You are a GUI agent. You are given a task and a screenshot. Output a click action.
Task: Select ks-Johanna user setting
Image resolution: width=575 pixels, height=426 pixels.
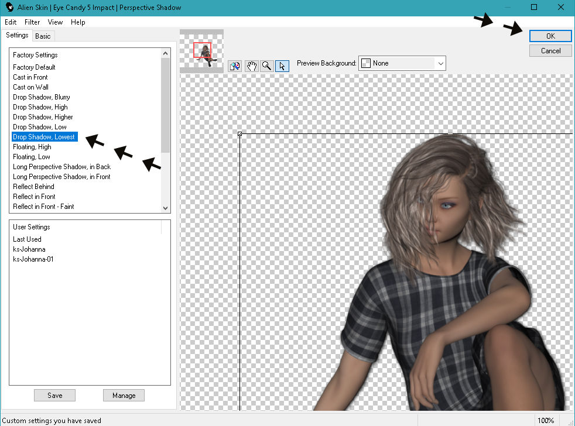point(29,249)
